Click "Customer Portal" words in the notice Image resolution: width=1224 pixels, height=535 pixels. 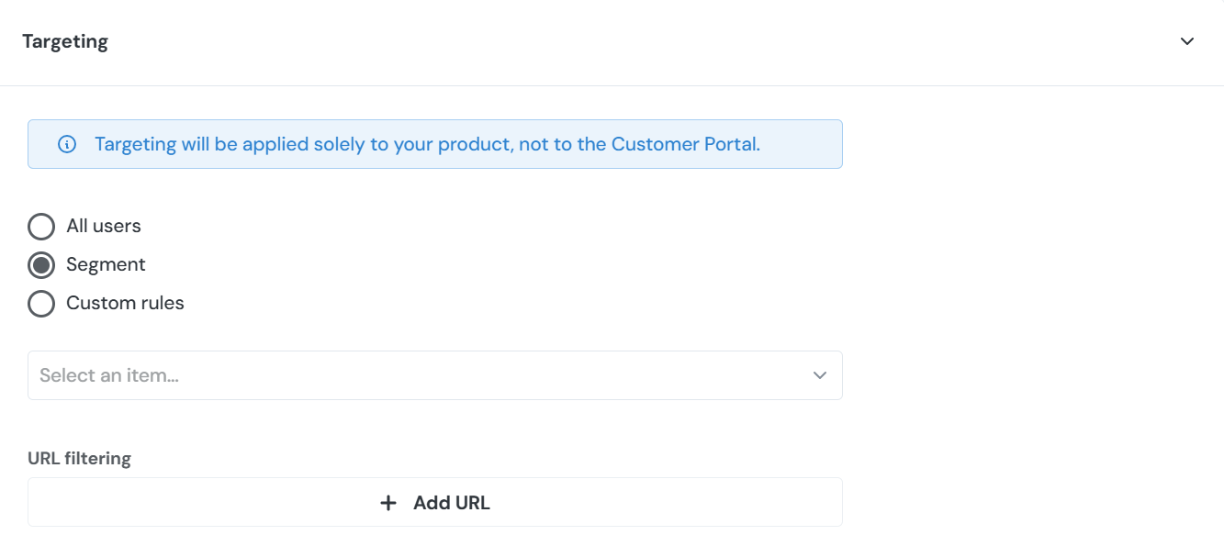pyautogui.click(x=683, y=144)
